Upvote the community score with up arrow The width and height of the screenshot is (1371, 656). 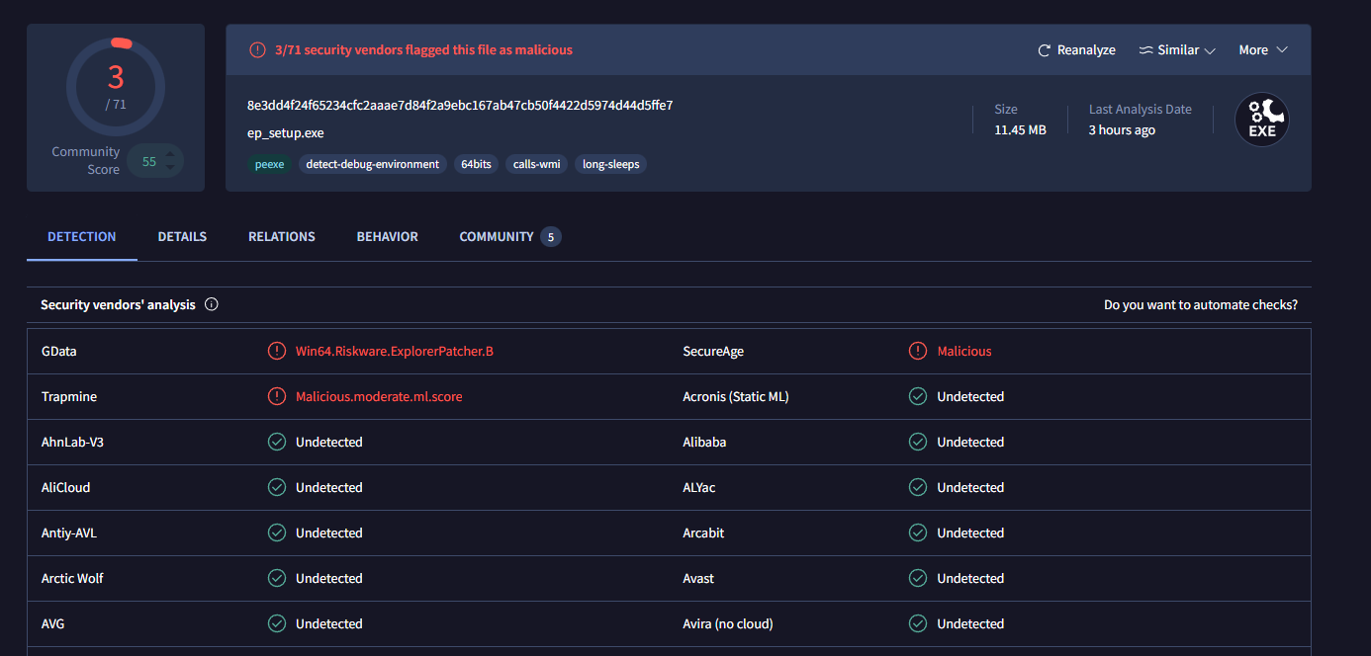[170, 154]
